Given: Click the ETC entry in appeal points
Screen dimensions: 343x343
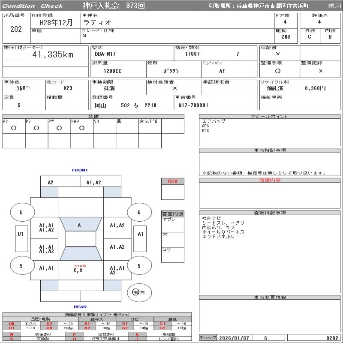Looking at the screenshot, I should pyautogui.click(x=206, y=131).
